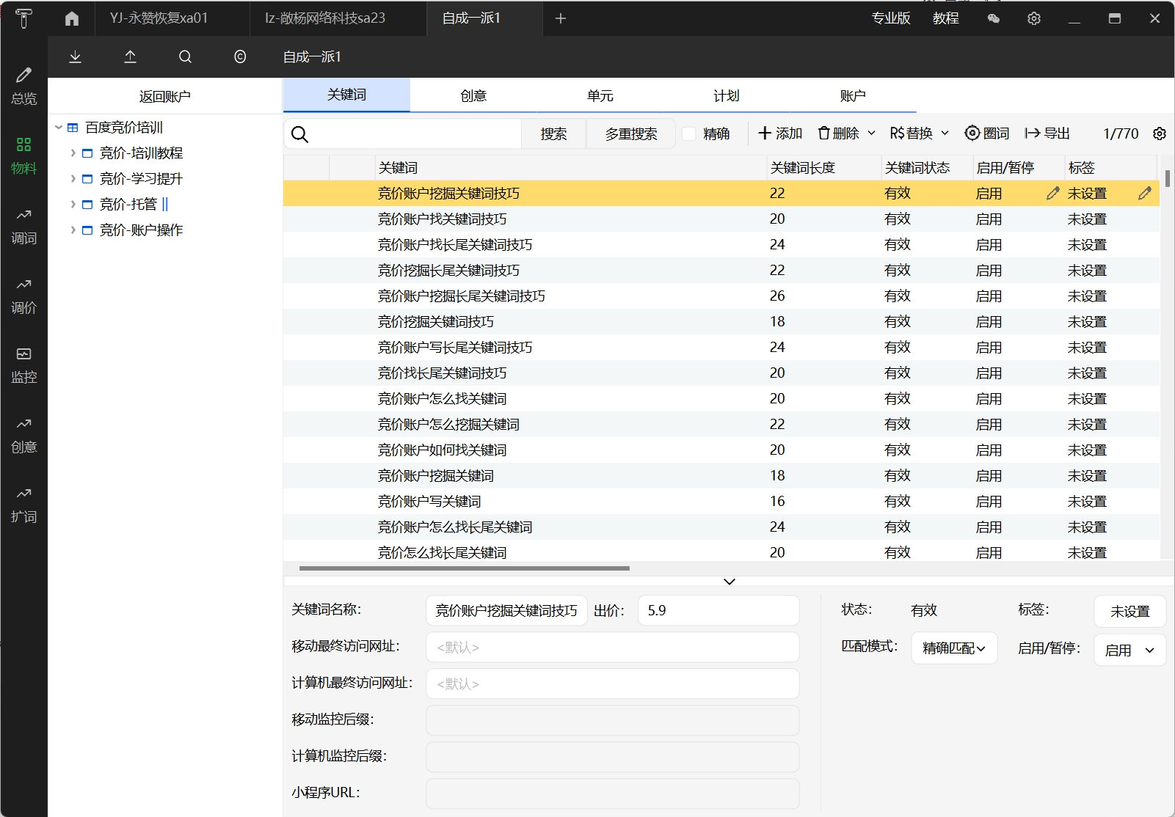Click the 未设置 tag button in detail panel
The height and width of the screenshot is (817, 1175).
1129,611
